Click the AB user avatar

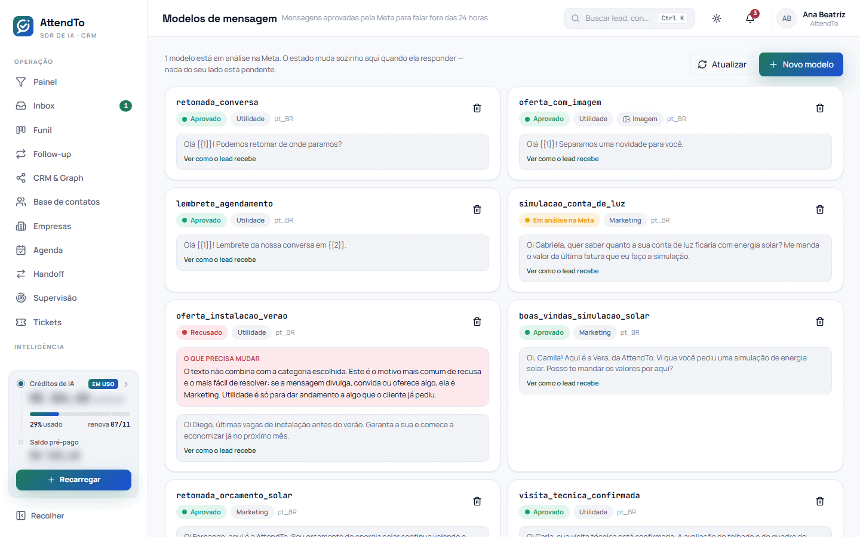(787, 18)
